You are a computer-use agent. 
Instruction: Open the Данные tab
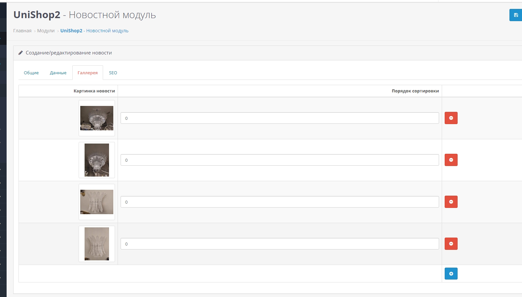(x=58, y=73)
